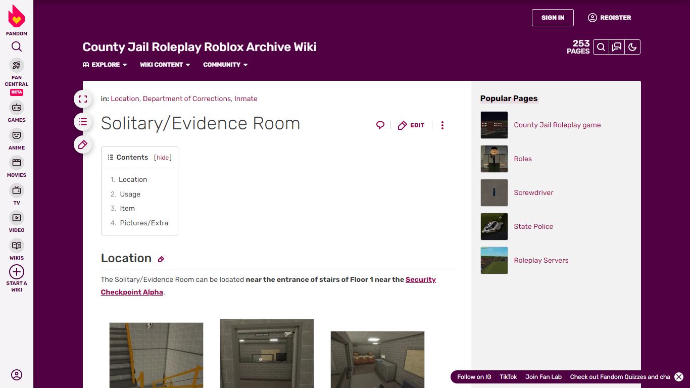Open the State Police page link
Image resolution: width=690 pixels, height=388 pixels.
click(533, 226)
